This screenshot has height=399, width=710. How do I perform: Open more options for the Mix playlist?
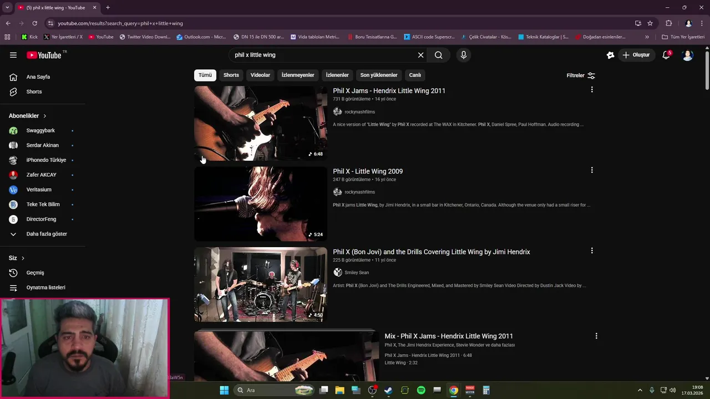596,336
